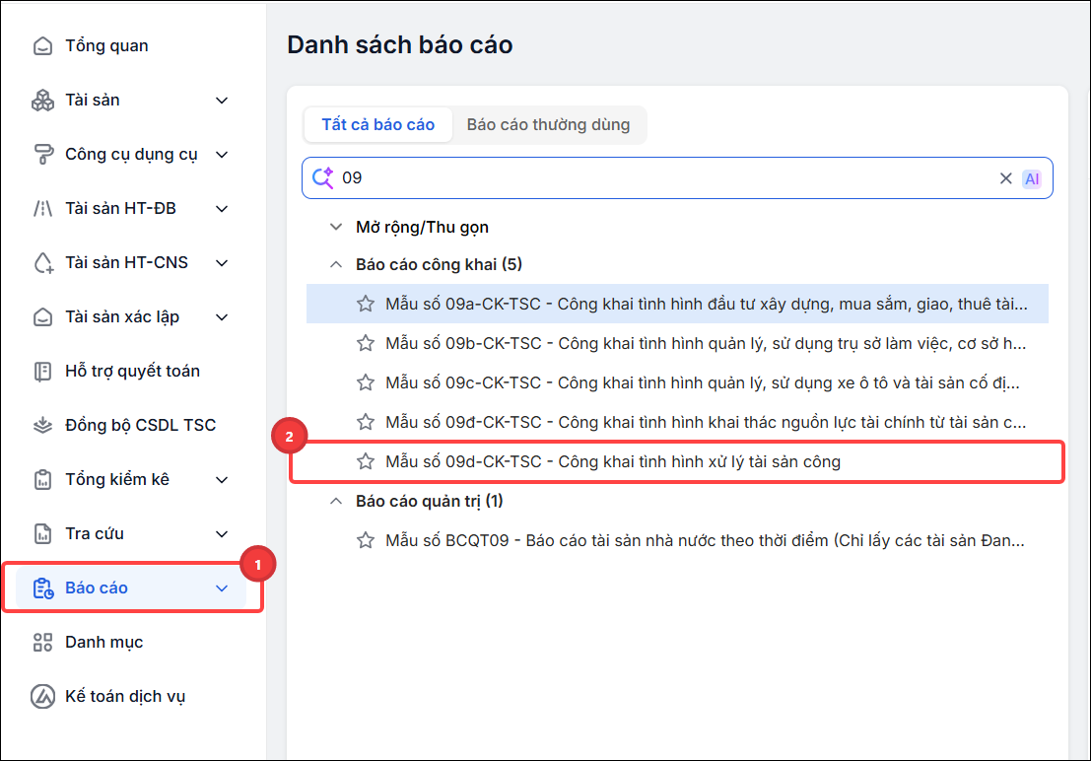Toggle the Báo cáo menu chevron

coord(222,588)
